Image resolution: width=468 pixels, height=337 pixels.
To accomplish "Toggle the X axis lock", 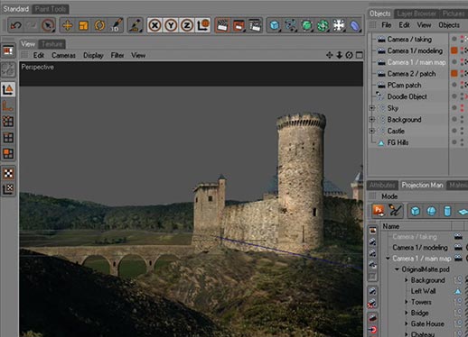I will pyautogui.click(x=154, y=25).
